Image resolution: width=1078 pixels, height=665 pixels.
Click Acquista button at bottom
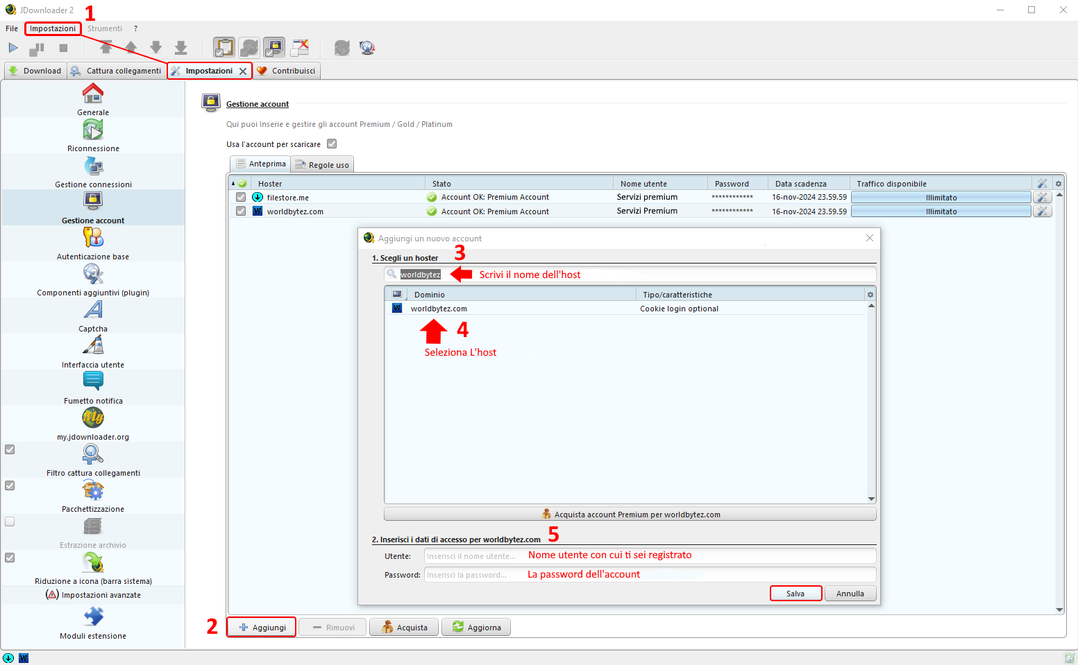(x=404, y=627)
